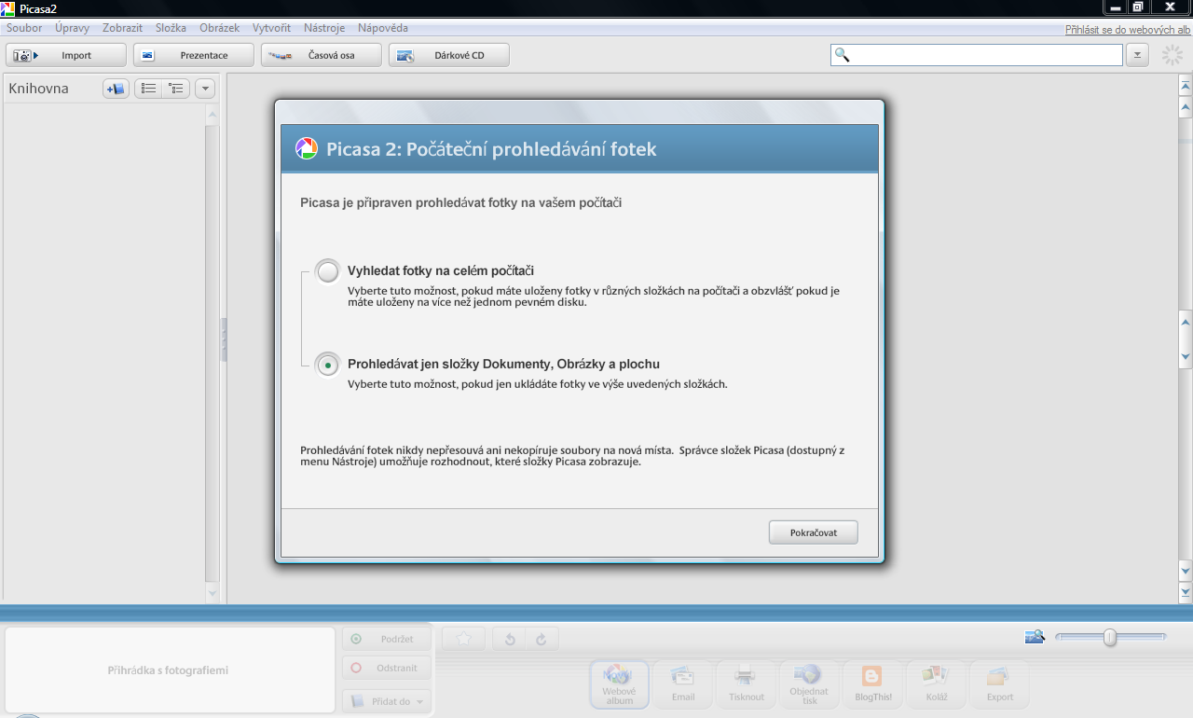Image resolution: width=1193 pixels, height=718 pixels.
Task: Switch library to flat list view icon
Action: click(x=148, y=89)
